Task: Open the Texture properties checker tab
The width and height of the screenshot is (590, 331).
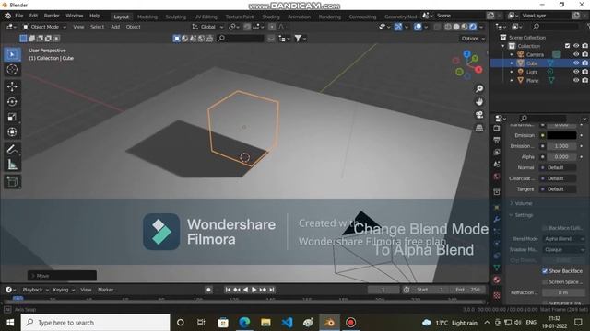Action: pos(497,295)
